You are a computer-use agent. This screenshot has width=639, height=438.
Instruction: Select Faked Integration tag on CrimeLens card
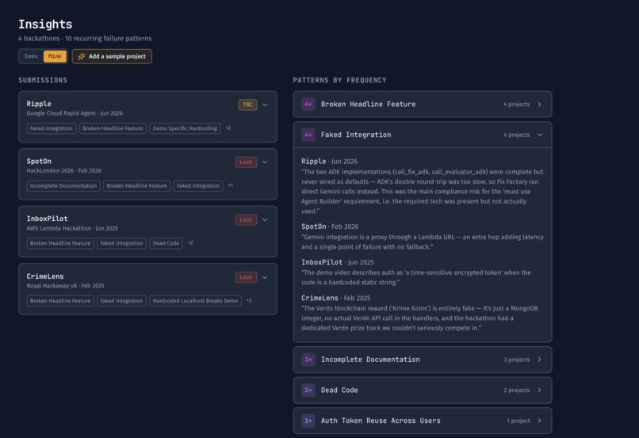pyautogui.click(x=121, y=301)
